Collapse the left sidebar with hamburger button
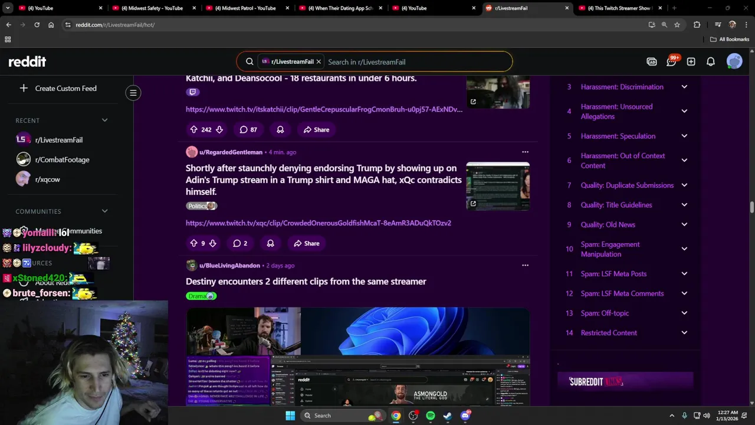 [133, 93]
